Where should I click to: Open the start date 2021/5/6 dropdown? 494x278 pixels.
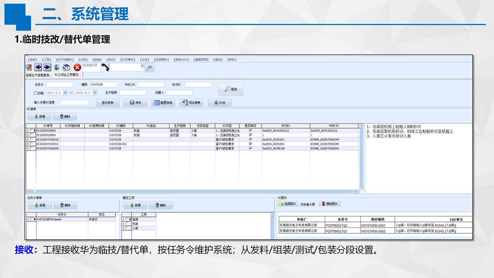[65, 93]
